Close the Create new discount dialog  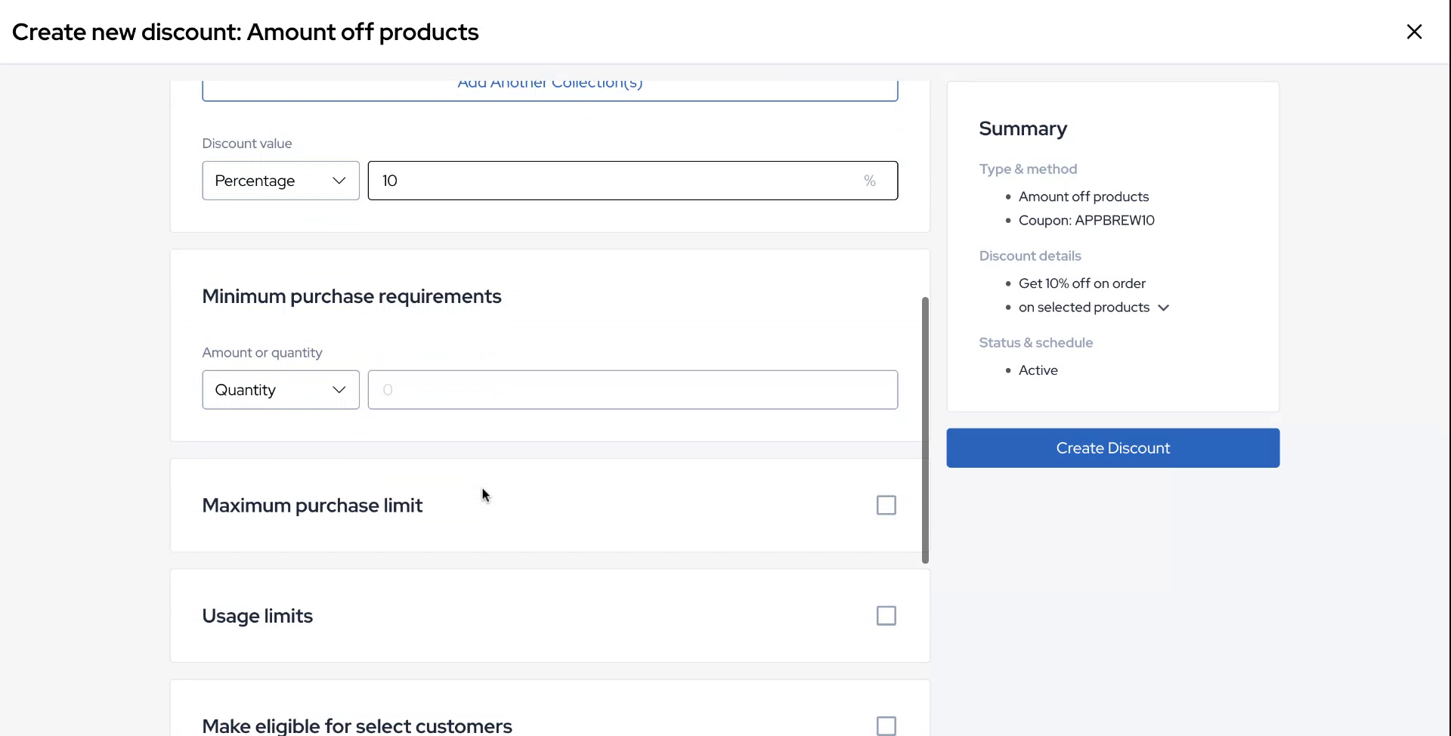pos(1414,32)
